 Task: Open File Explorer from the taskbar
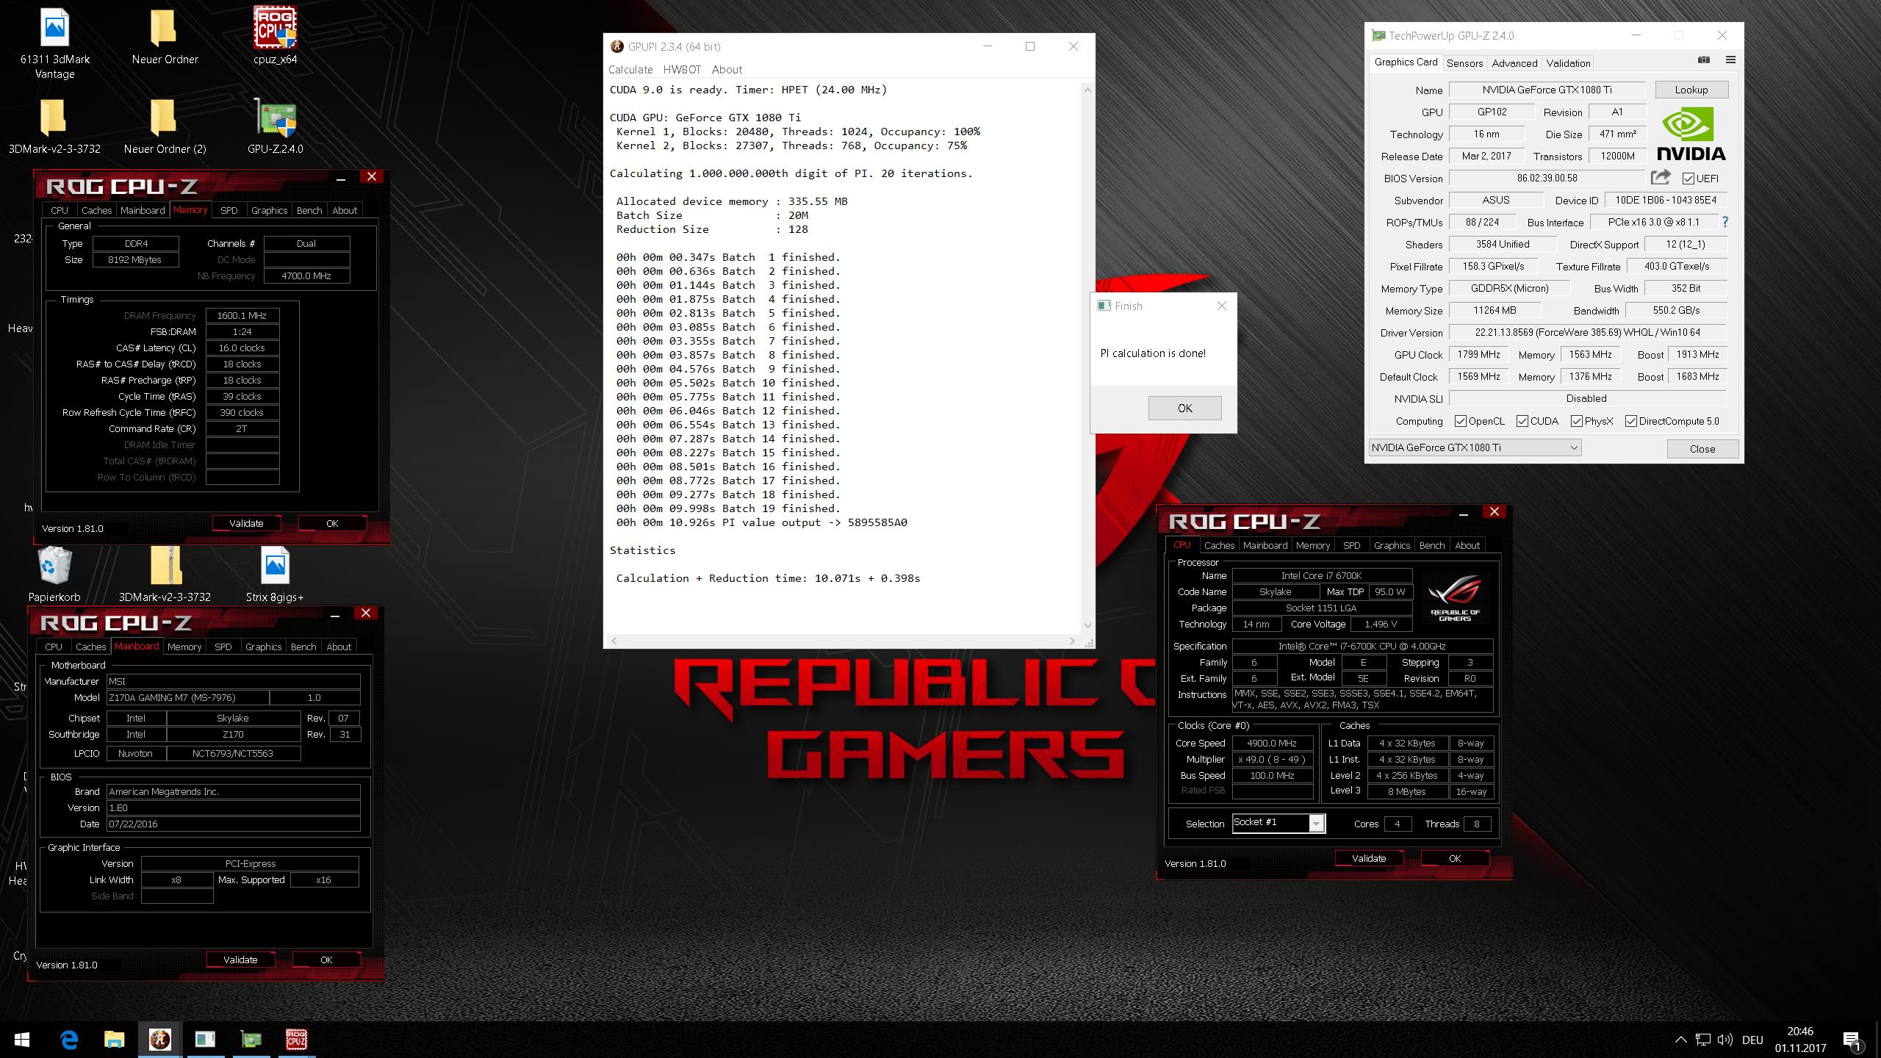point(114,1040)
